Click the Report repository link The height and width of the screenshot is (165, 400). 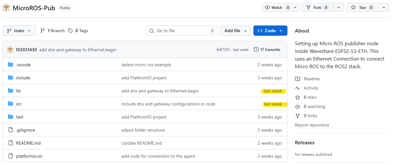click(x=312, y=125)
